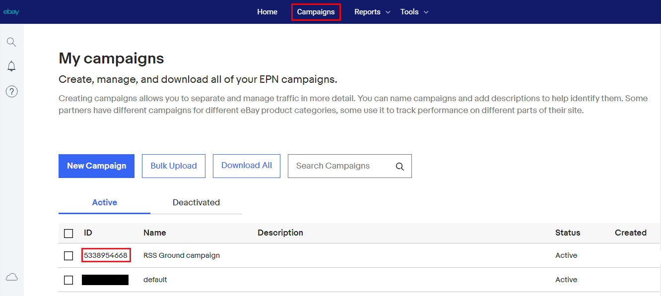The width and height of the screenshot is (661, 296).
Task: Expand the Tools dropdown menu
Action: [414, 12]
